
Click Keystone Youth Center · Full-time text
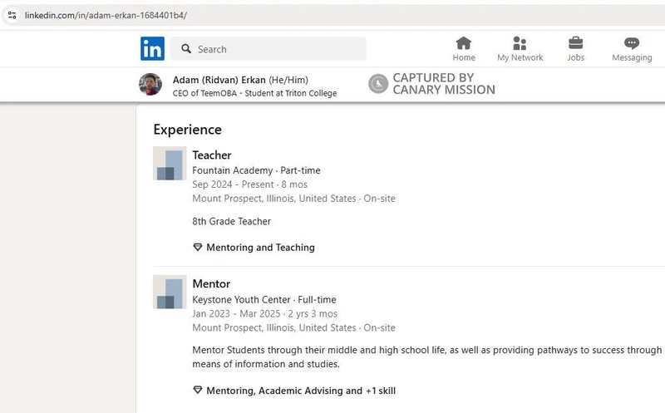coord(264,300)
